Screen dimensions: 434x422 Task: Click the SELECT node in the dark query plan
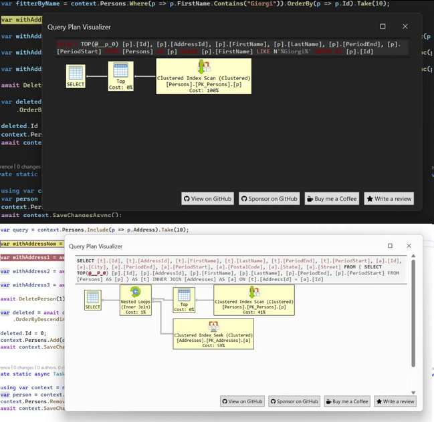[x=76, y=76]
